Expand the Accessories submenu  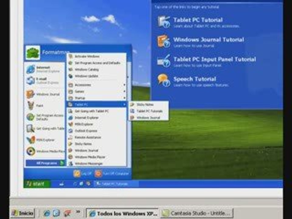click(x=96, y=85)
